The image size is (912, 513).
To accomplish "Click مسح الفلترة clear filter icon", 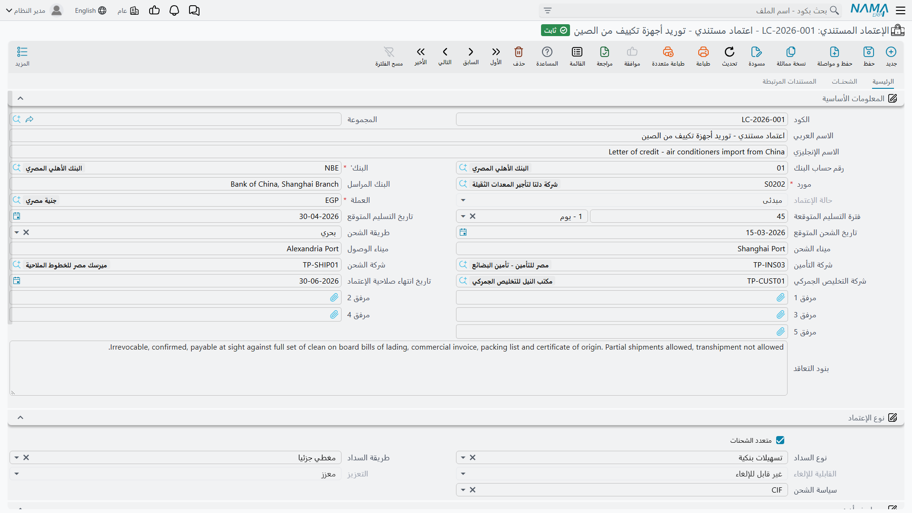I will click(389, 52).
